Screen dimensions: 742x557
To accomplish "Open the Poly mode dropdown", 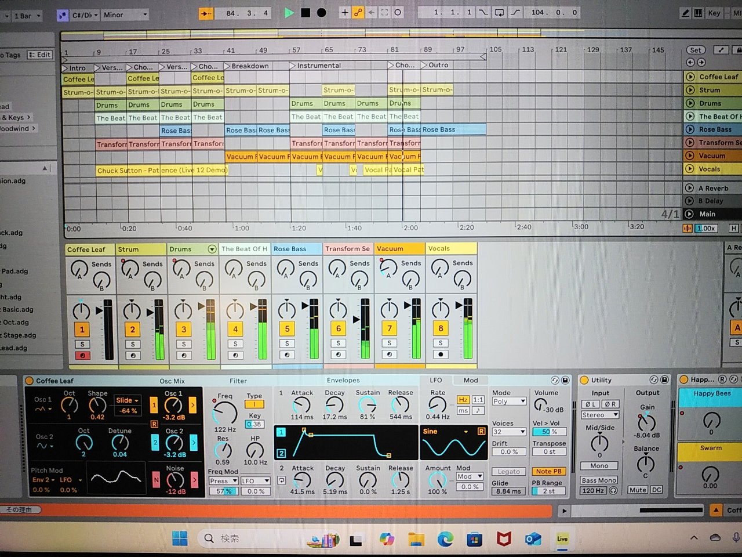I will (509, 402).
